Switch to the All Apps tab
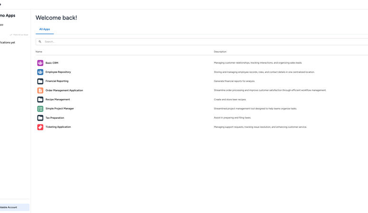Screen dimensions: 368x213 (x=45, y=29)
